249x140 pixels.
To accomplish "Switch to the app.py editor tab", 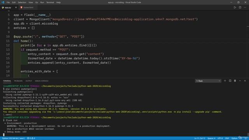I will pyautogui.click(x=8, y=7).
